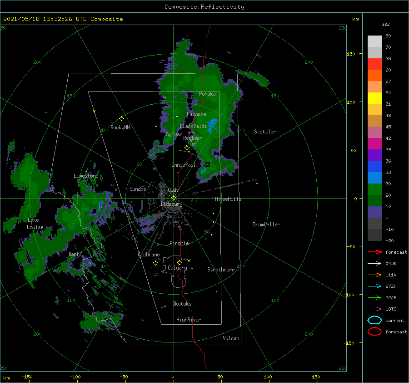Select the dark gray -30 to -10 swatch
409x383 pixels.
[374, 235]
